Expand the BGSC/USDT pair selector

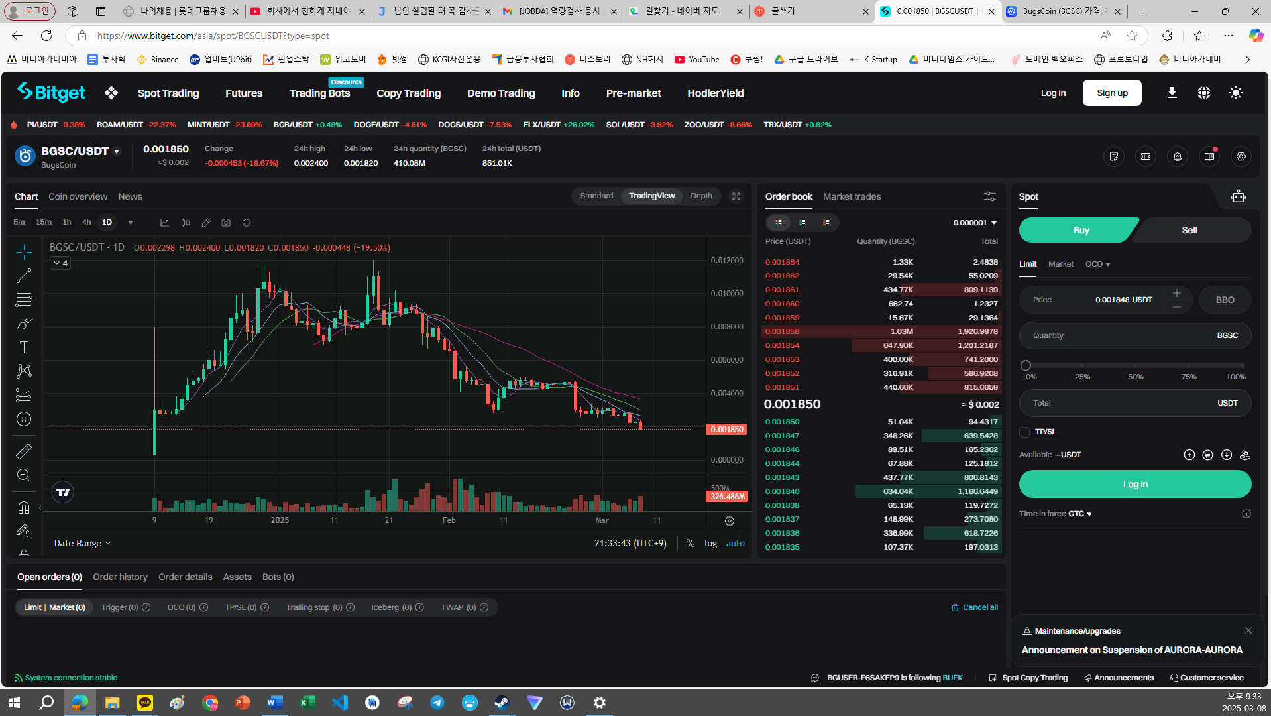(x=117, y=151)
